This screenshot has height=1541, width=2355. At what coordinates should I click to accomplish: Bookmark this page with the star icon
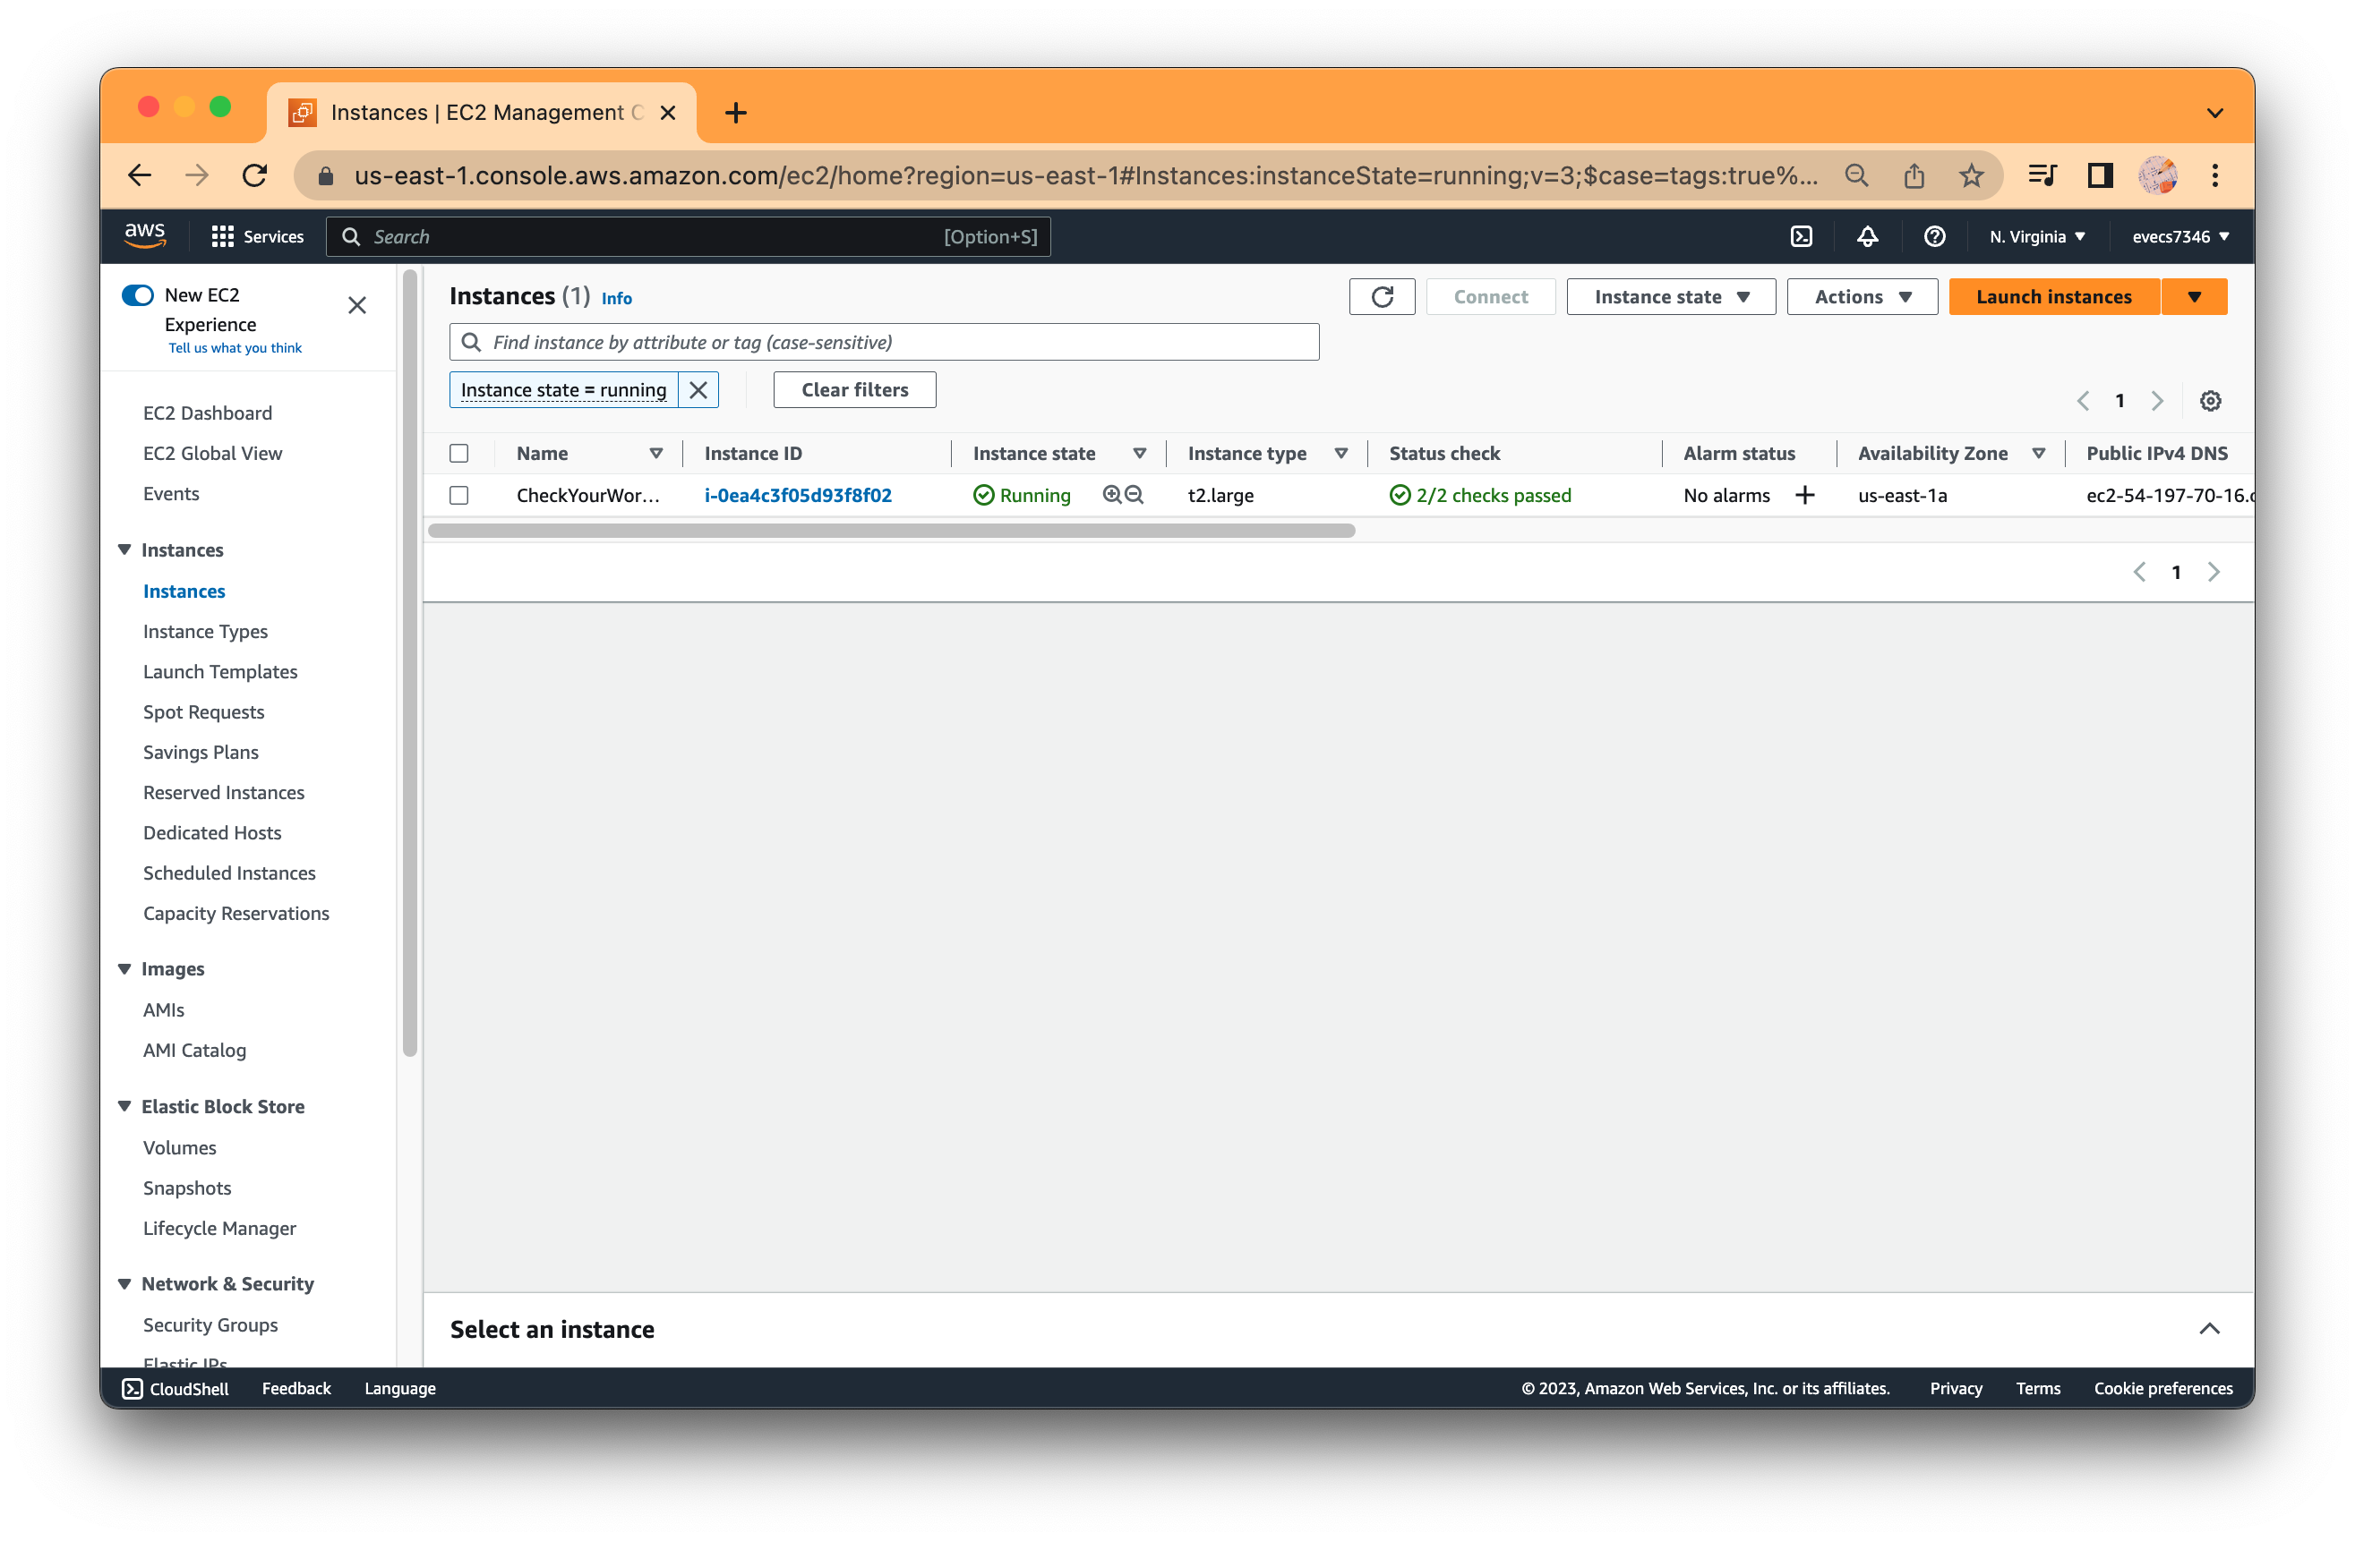tap(1970, 176)
